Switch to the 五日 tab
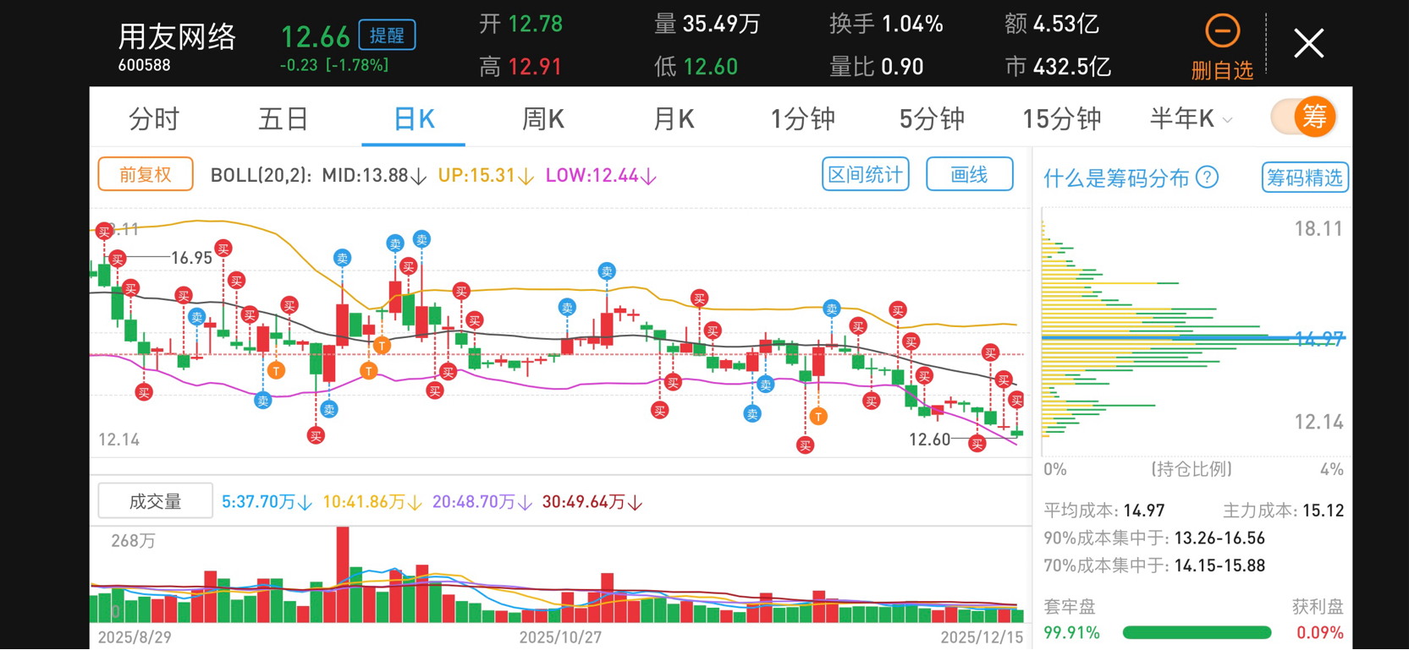The height and width of the screenshot is (650, 1409). tap(283, 119)
